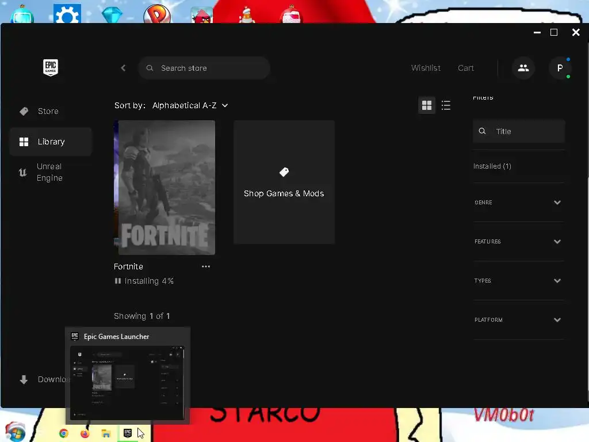This screenshot has height=442, width=589.
Task: Open the Windows Start button
Action: [x=15, y=432]
